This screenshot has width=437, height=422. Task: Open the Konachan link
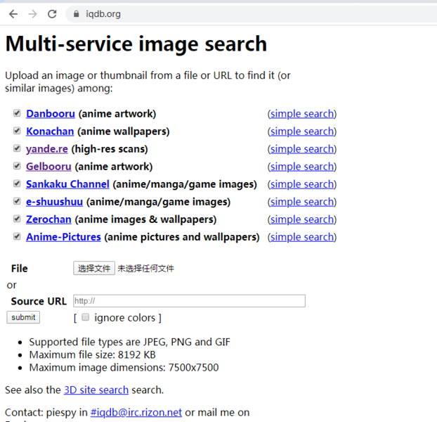(50, 131)
